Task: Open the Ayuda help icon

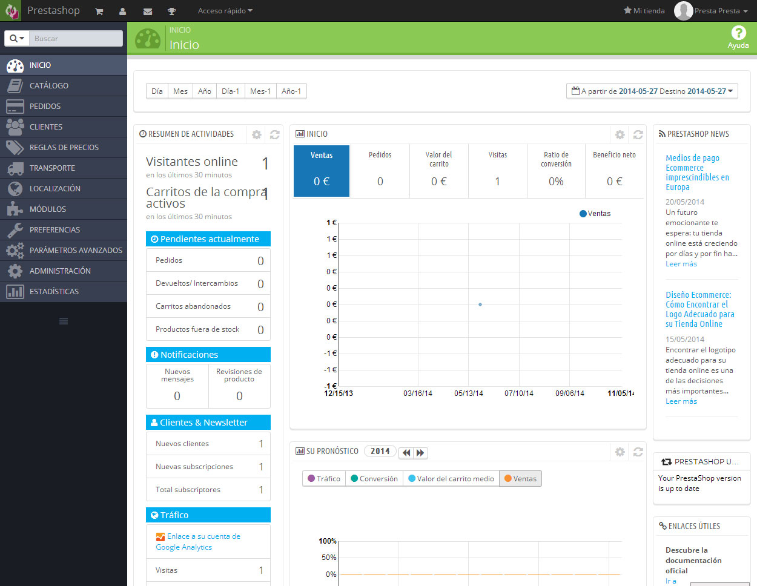Action: pyautogui.click(x=738, y=37)
